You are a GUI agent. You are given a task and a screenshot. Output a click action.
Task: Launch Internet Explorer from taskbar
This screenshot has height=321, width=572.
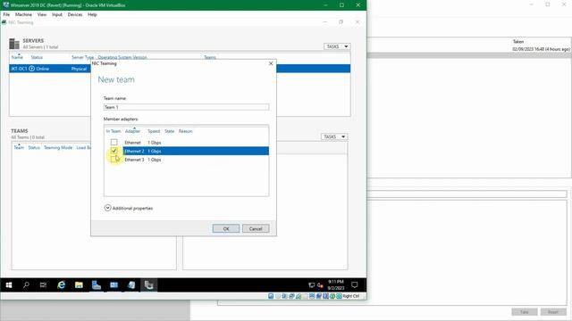pyautogui.click(x=61, y=285)
